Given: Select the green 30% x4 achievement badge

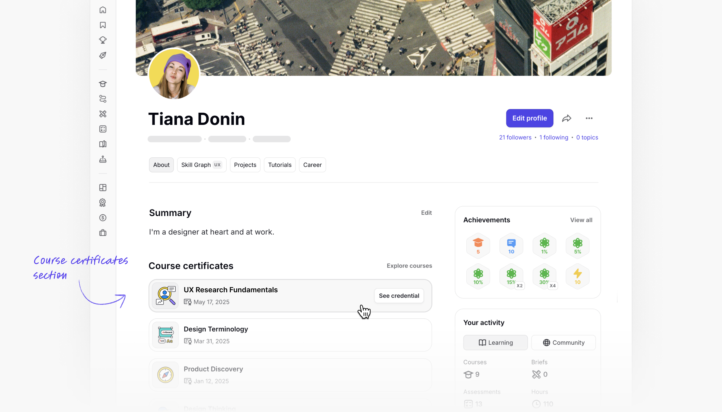Looking at the screenshot, I should tap(544, 276).
